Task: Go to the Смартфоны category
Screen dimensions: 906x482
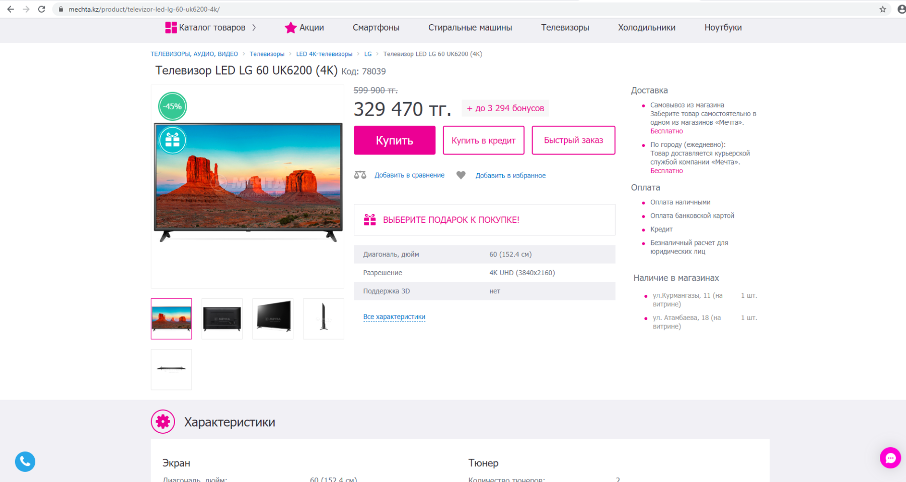Action: (376, 28)
